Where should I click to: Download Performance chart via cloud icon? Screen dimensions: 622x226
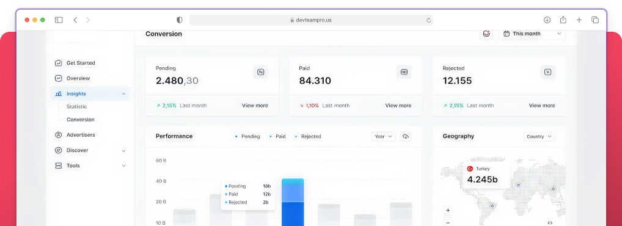coord(406,136)
